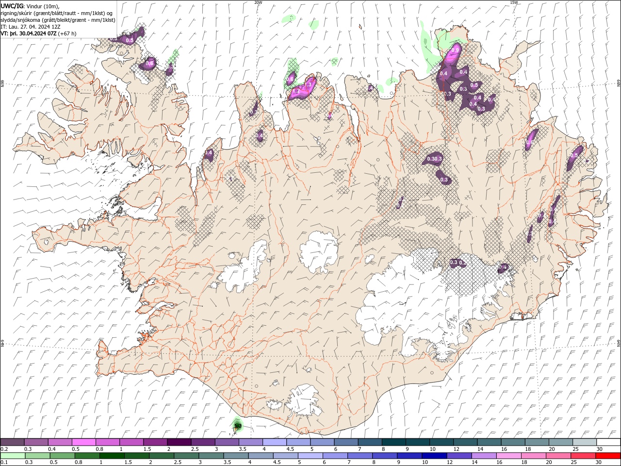This screenshot has height=466, width=621.
Task: Pick the darkest purple snow swatch at 2
Action: pos(179,442)
